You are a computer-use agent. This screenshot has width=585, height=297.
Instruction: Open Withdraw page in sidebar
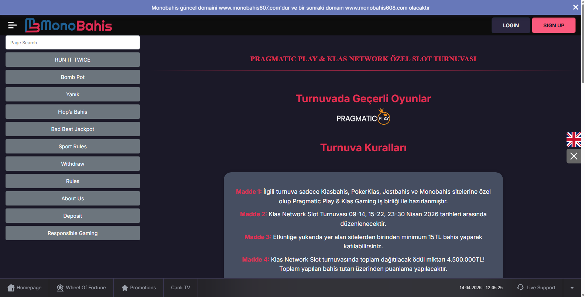click(73, 164)
